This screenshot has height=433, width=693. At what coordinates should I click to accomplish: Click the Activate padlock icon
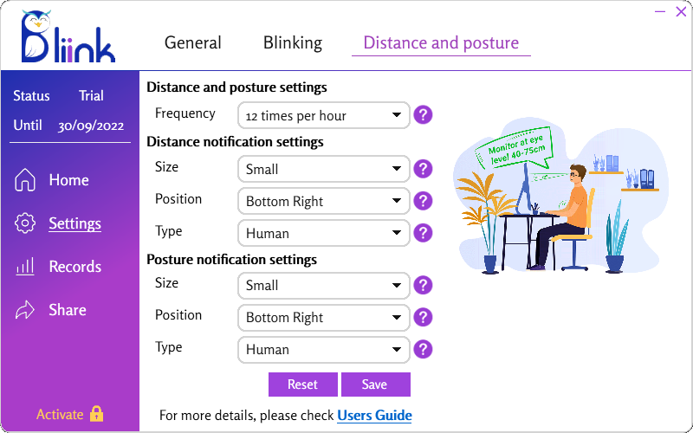[x=96, y=414]
